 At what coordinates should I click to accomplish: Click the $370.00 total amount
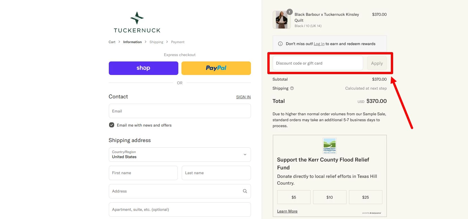pyautogui.click(x=376, y=101)
